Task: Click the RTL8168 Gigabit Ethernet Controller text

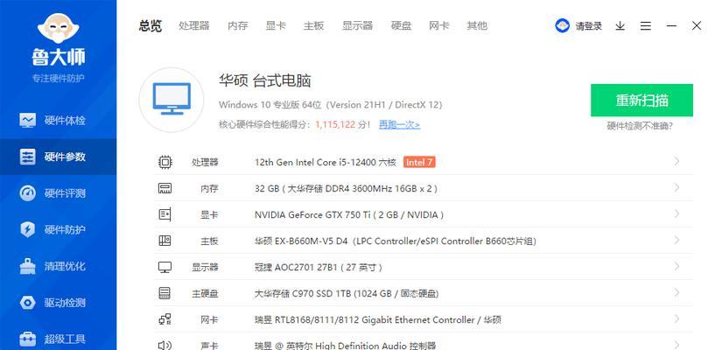Action: (377, 320)
